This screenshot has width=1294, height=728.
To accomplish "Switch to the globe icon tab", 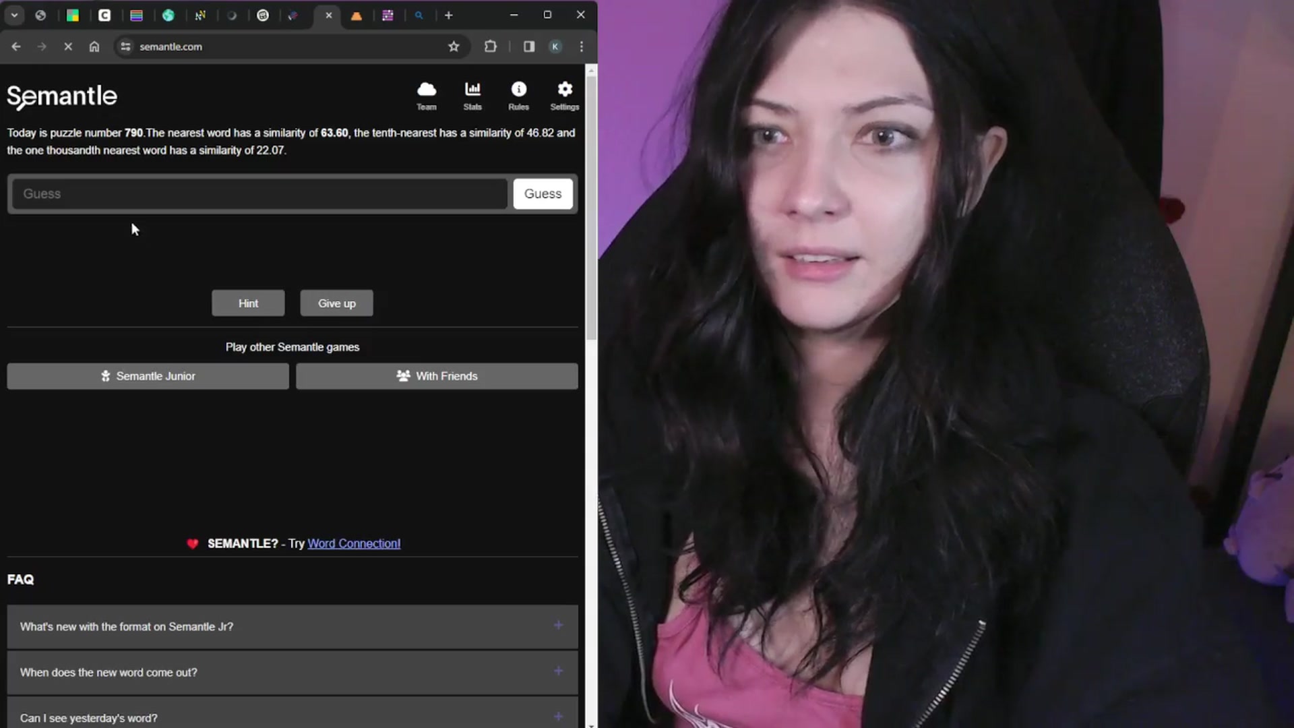I will click(x=40, y=15).
